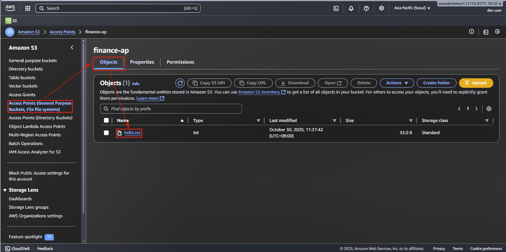Click Create folder button

436,83
